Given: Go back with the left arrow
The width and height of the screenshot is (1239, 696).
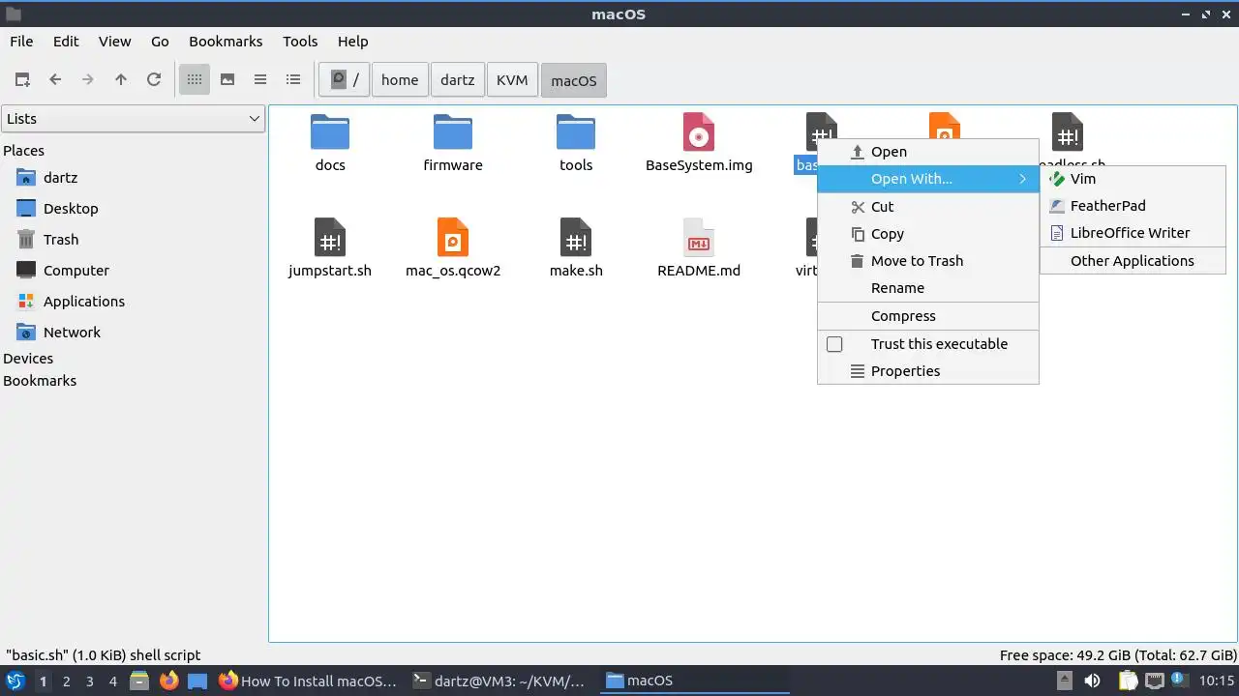Looking at the screenshot, I should tap(55, 80).
